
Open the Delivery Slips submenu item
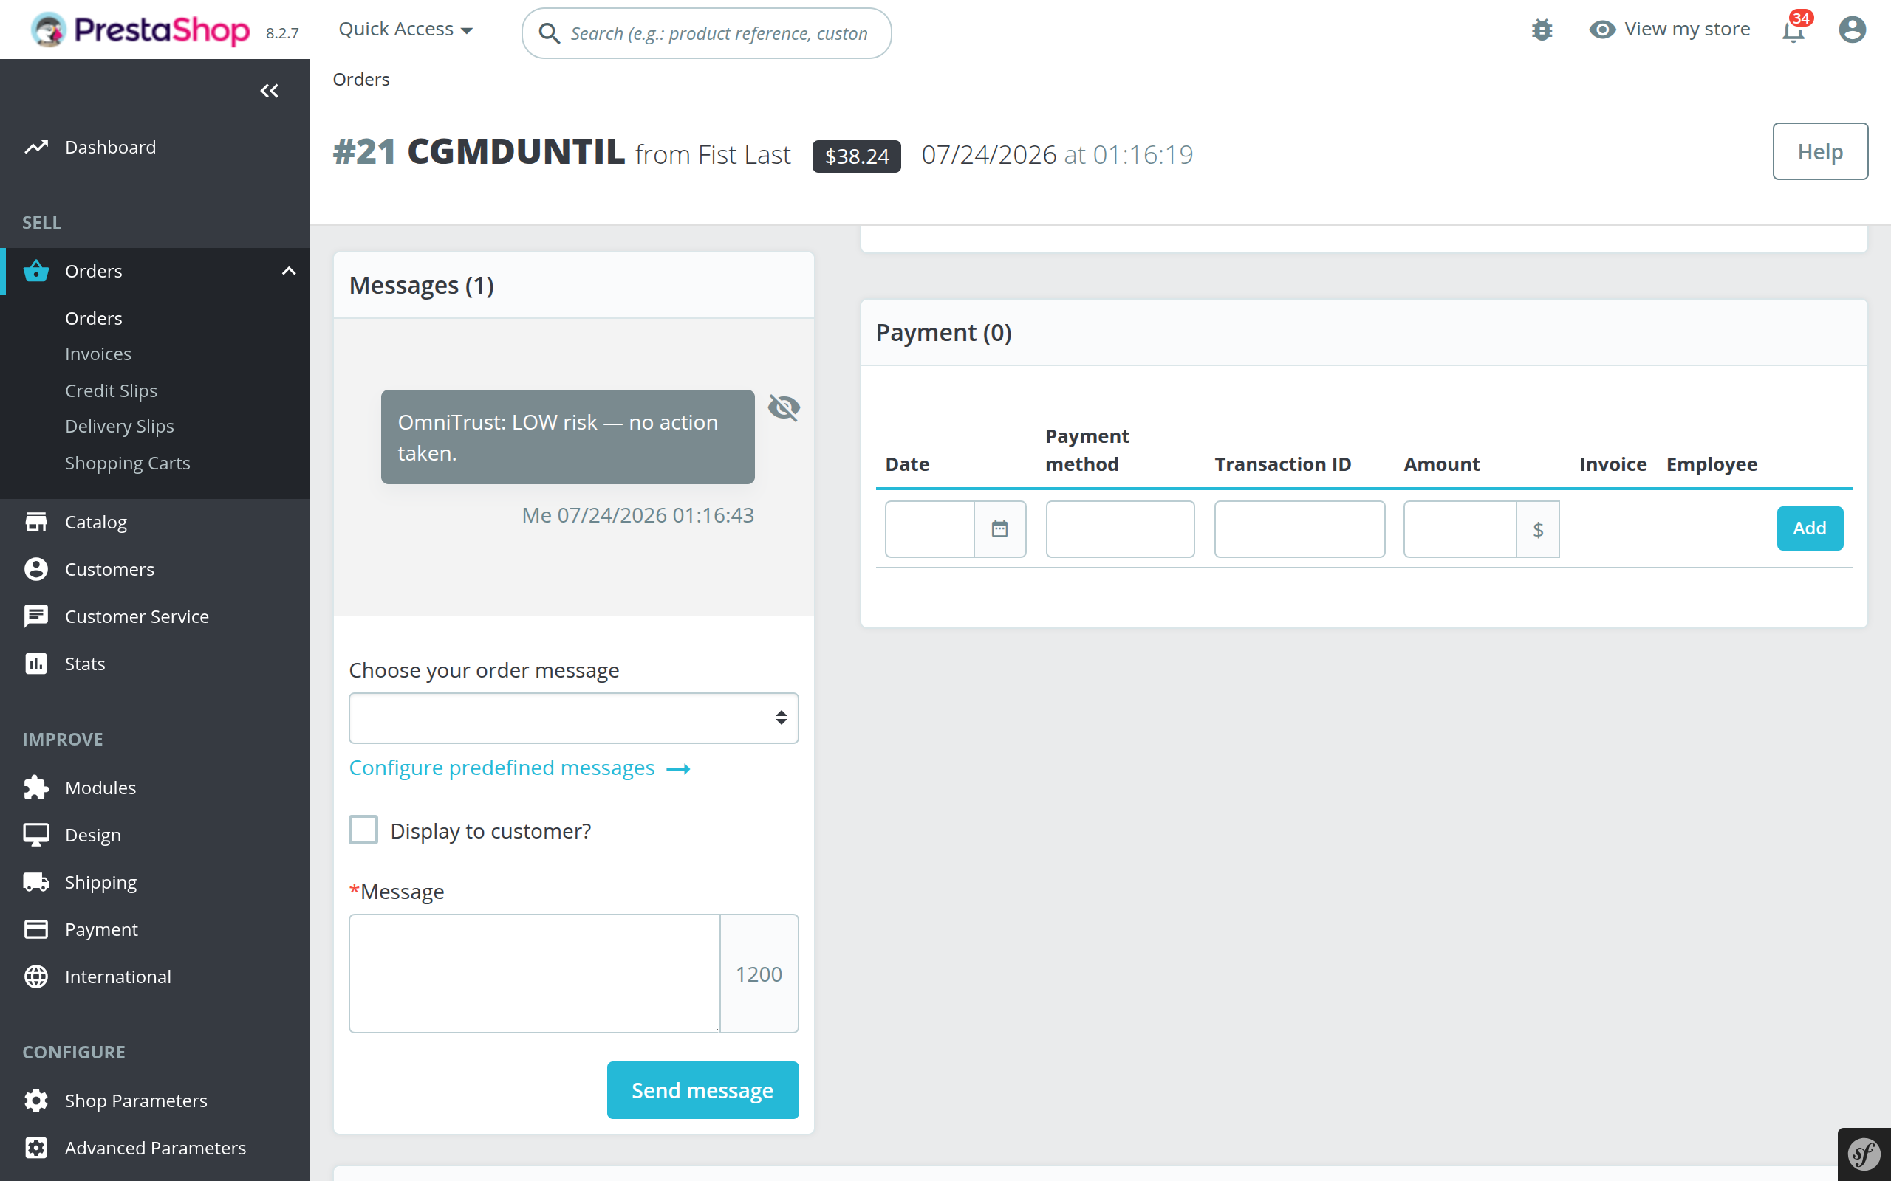120,427
